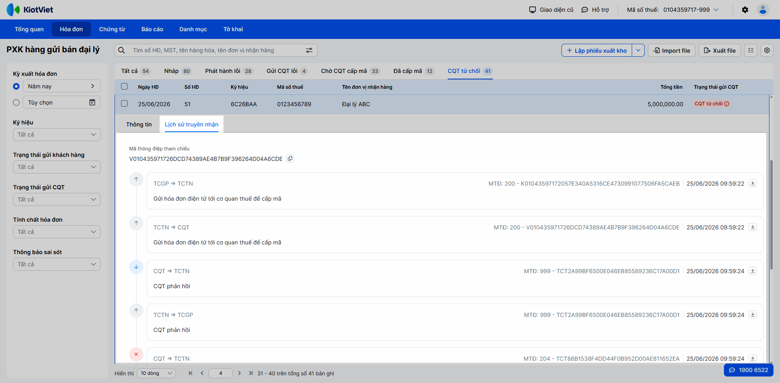
Task: Switch to the Đã cấp mã tab
Action: pyautogui.click(x=414, y=71)
